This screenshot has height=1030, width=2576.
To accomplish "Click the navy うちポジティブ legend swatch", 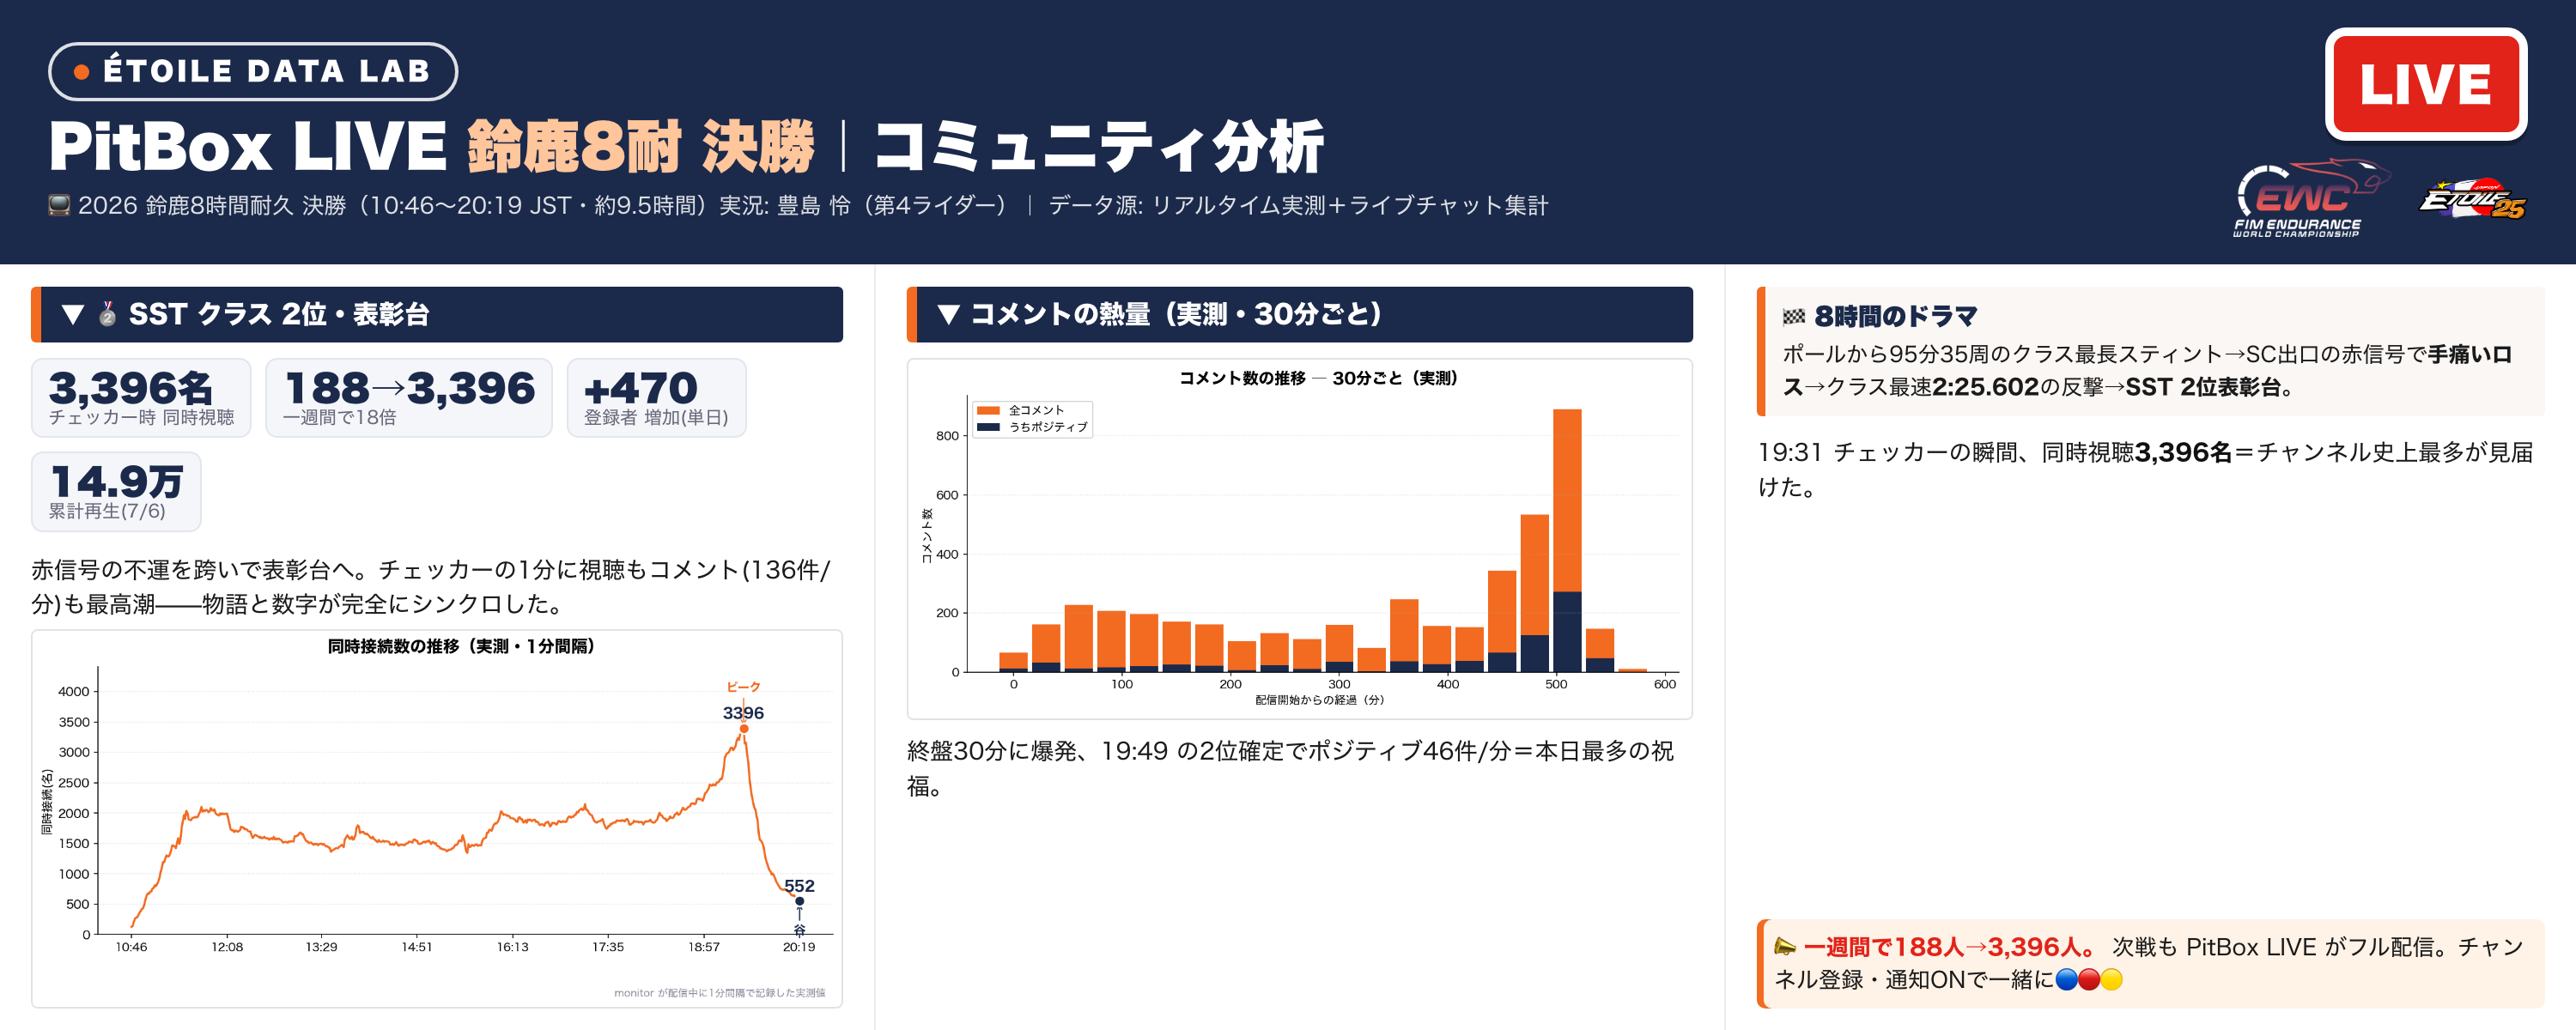I will tap(988, 427).
